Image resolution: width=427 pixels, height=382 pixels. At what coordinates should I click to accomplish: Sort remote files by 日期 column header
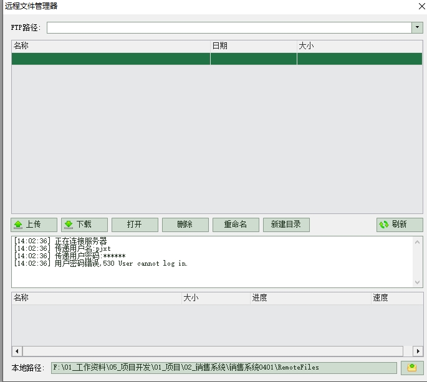(253, 46)
